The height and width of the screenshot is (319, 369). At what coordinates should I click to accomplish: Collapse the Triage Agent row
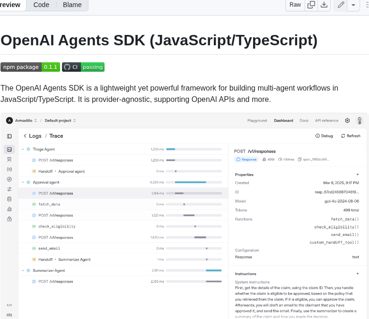(x=23, y=149)
